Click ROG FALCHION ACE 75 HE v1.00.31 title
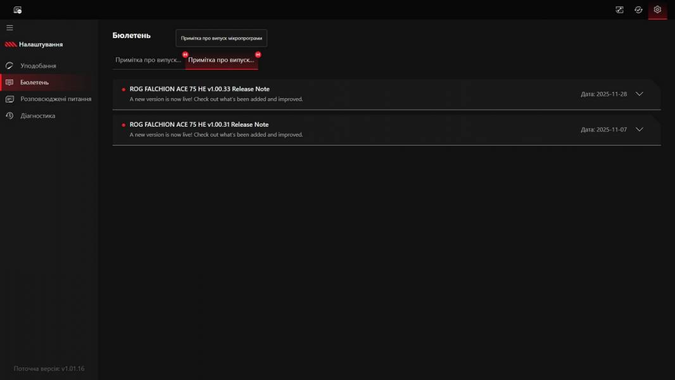The image size is (675, 380). (199, 125)
